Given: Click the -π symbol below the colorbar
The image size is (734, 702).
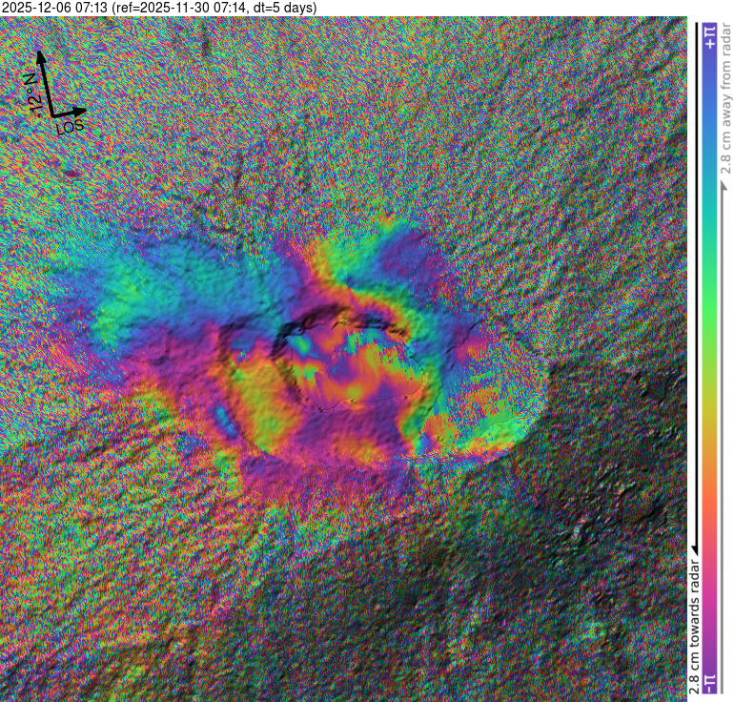Looking at the screenshot, I should click(708, 684).
